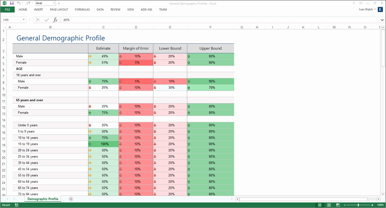Viewport: 386px width, 208px height.
Task: Switch to the ADD-INS ribbon tab
Action: click(x=146, y=10)
